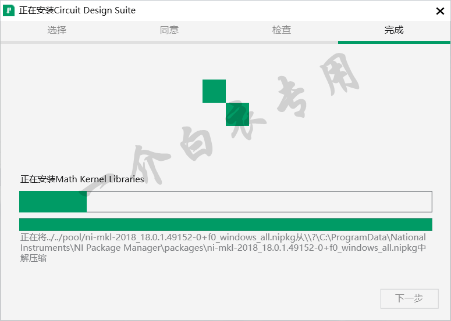Click the 下一步 button
The height and width of the screenshot is (321, 451).
(409, 298)
